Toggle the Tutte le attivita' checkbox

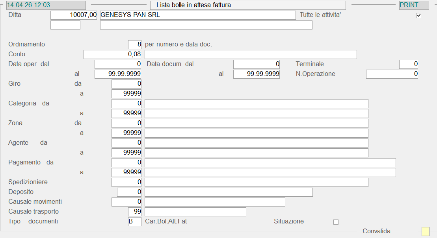(418, 15)
